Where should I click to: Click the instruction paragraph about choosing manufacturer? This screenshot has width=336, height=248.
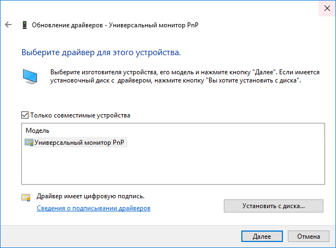pyautogui.click(x=175, y=76)
